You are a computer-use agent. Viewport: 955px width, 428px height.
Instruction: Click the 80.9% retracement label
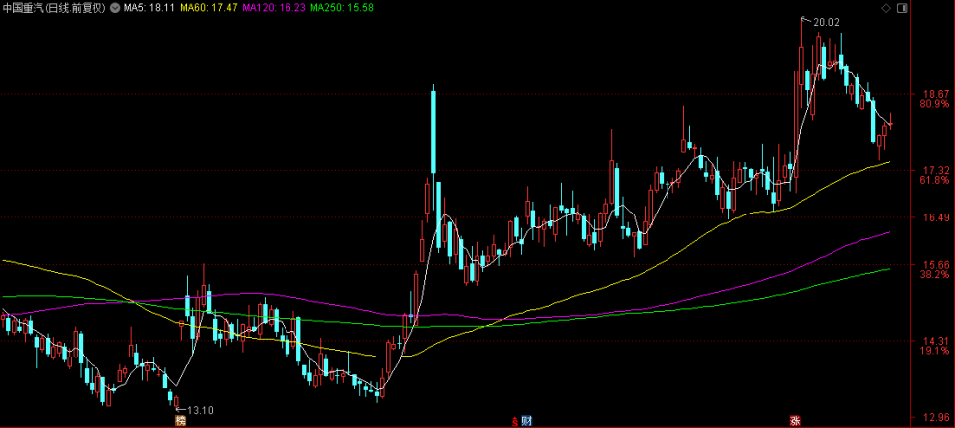(x=935, y=104)
